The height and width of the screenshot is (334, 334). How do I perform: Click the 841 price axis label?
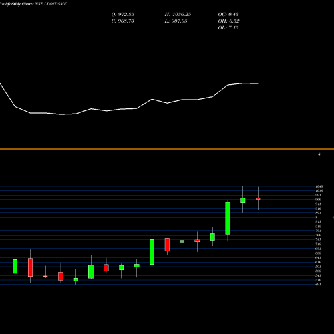tap(318, 222)
